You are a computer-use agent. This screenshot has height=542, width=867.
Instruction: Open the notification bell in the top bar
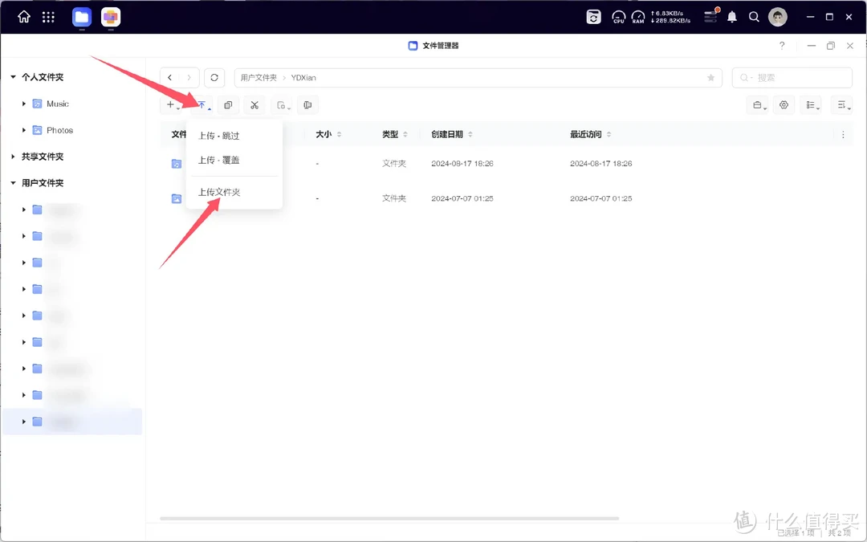coord(731,16)
